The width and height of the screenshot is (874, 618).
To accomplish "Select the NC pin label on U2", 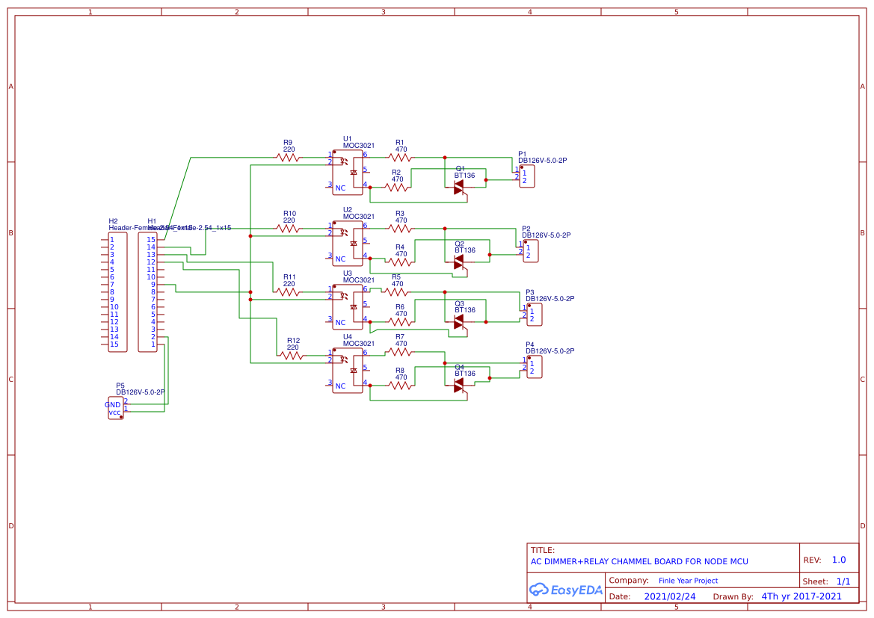I will [x=340, y=257].
